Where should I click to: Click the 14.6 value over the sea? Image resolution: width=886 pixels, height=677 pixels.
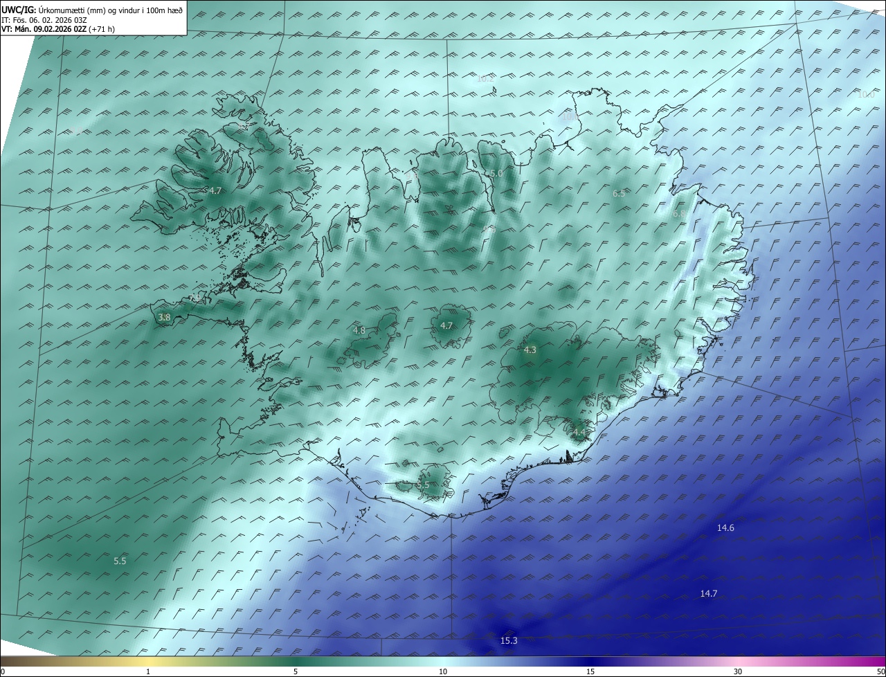(x=725, y=528)
